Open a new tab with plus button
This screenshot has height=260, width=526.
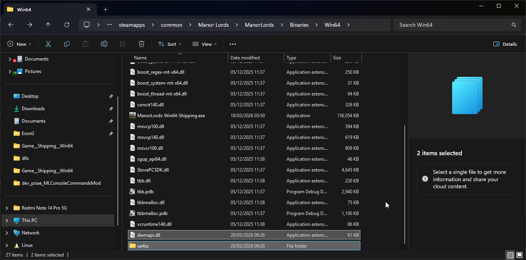(x=106, y=10)
